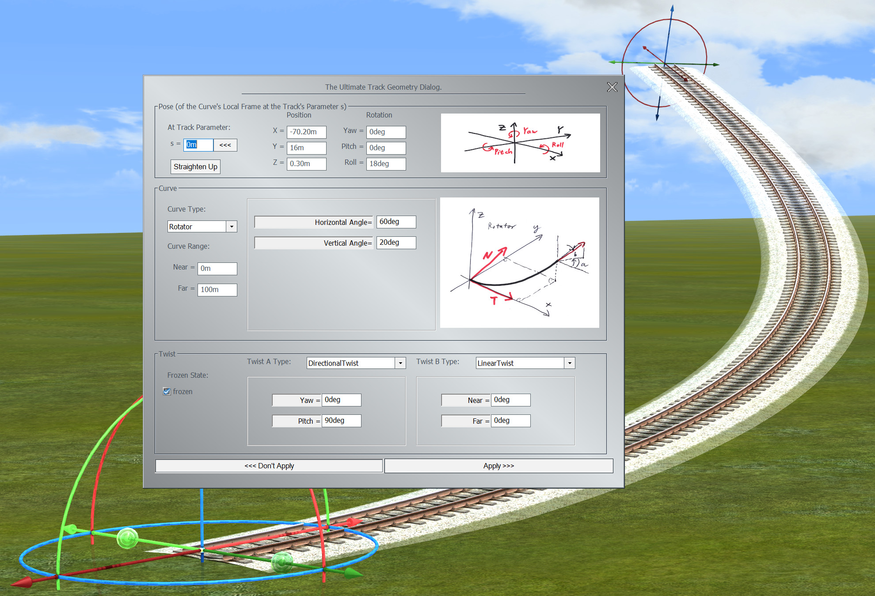875x596 pixels.
Task: Click the green sphere handle on the gizmo's left
Action: (x=127, y=538)
